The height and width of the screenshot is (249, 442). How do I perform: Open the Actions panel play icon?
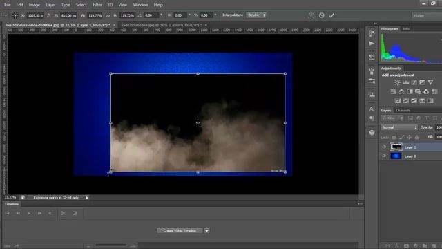pos(372,43)
